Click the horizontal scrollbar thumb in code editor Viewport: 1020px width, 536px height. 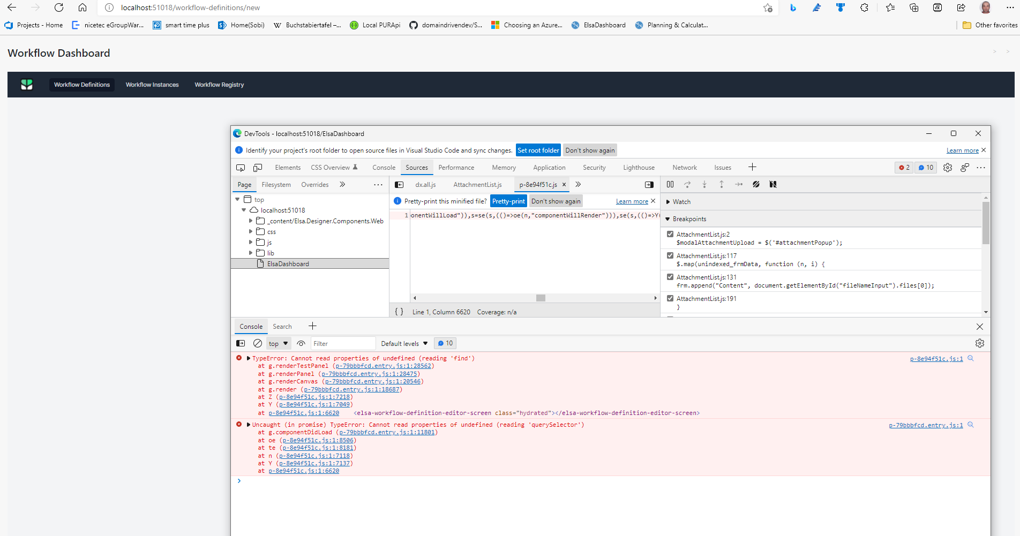point(541,298)
